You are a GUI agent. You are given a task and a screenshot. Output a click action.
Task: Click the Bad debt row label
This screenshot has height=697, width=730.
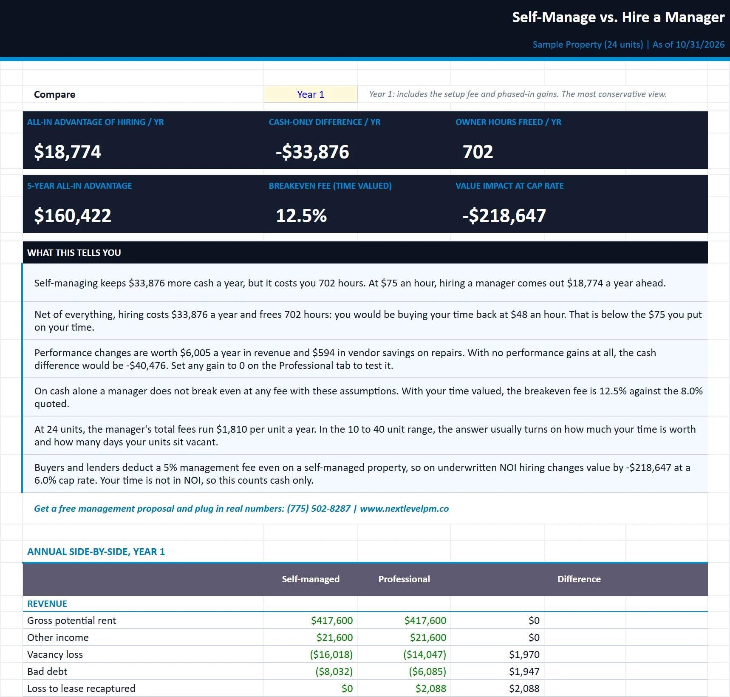(47, 671)
